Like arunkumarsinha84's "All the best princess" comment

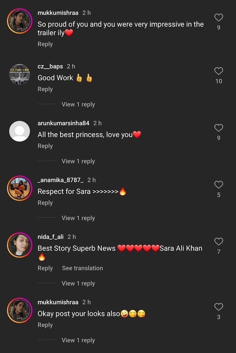click(x=219, y=128)
